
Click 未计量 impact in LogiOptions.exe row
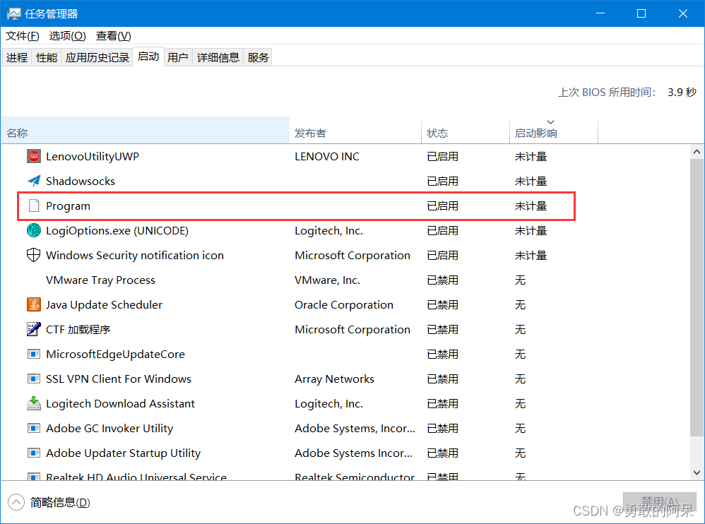pos(531,230)
